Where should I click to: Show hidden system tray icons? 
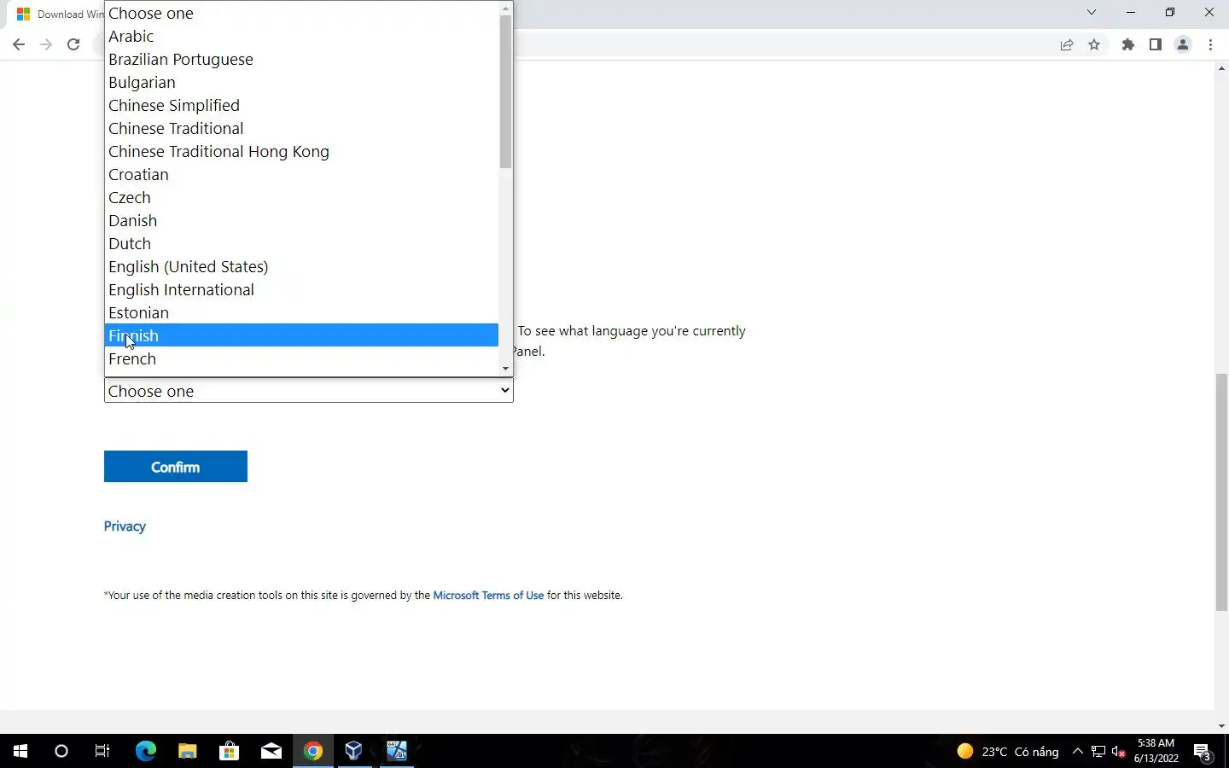click(1078, 752)
